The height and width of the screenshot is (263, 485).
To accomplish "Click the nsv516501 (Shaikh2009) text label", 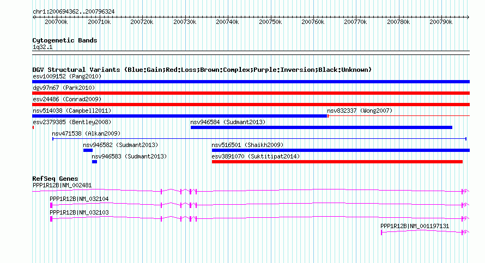I will click(247, 145).
